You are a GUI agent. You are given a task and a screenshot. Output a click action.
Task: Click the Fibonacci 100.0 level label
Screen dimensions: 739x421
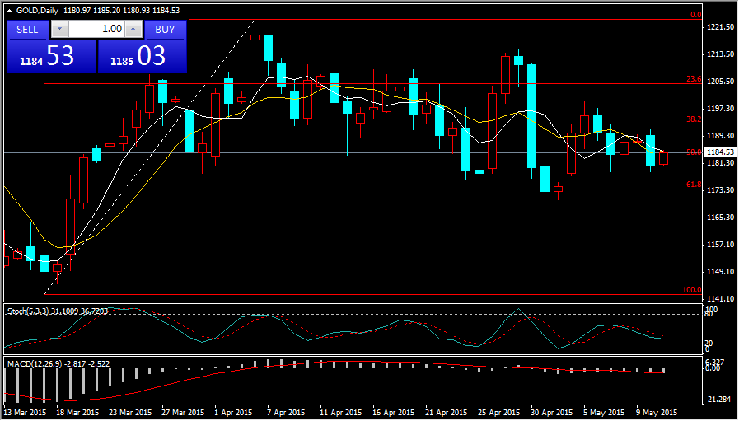[691, 290]
